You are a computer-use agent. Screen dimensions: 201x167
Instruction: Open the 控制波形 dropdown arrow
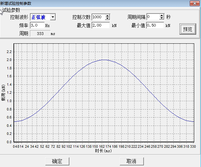click(x=53, y=17)
